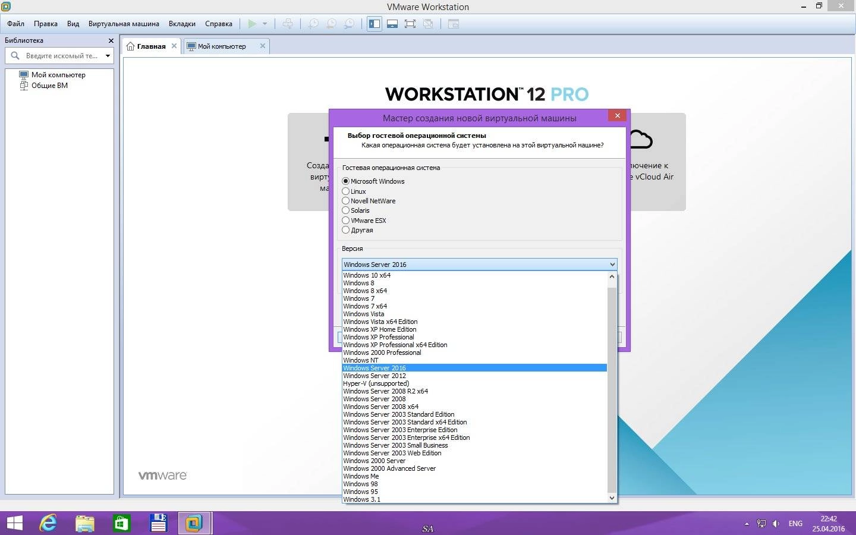
Task: Close the Главная tab
Action: [x=174, y=46]
